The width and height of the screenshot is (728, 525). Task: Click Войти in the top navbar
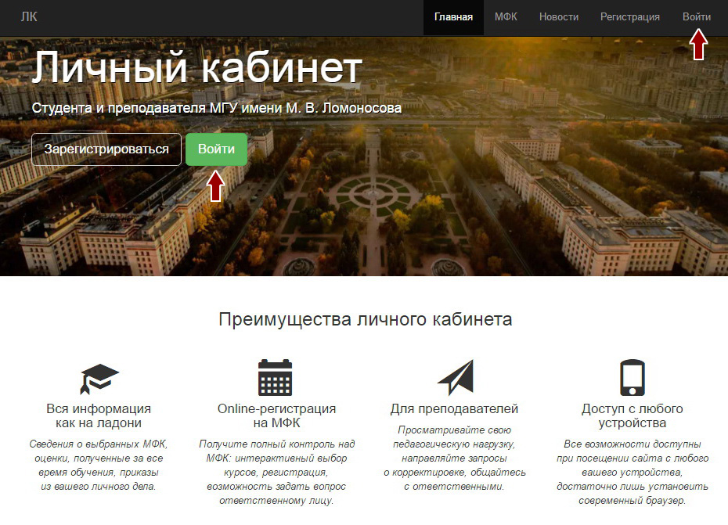[x=697, y=17]
